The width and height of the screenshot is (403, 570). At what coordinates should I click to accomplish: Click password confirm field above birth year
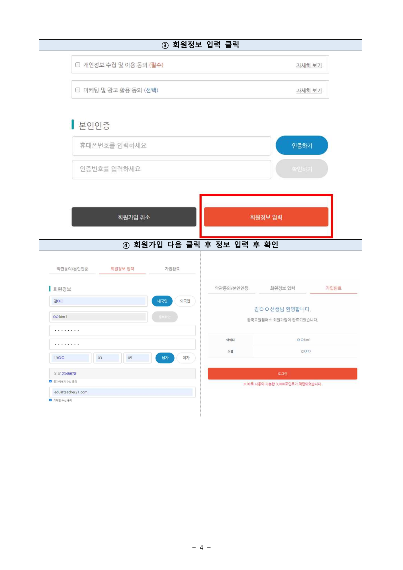[x=122, y=344]
